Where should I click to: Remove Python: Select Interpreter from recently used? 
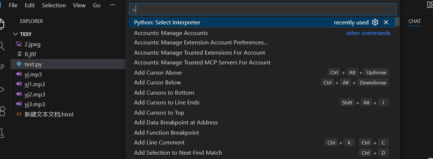click(386, 23)
